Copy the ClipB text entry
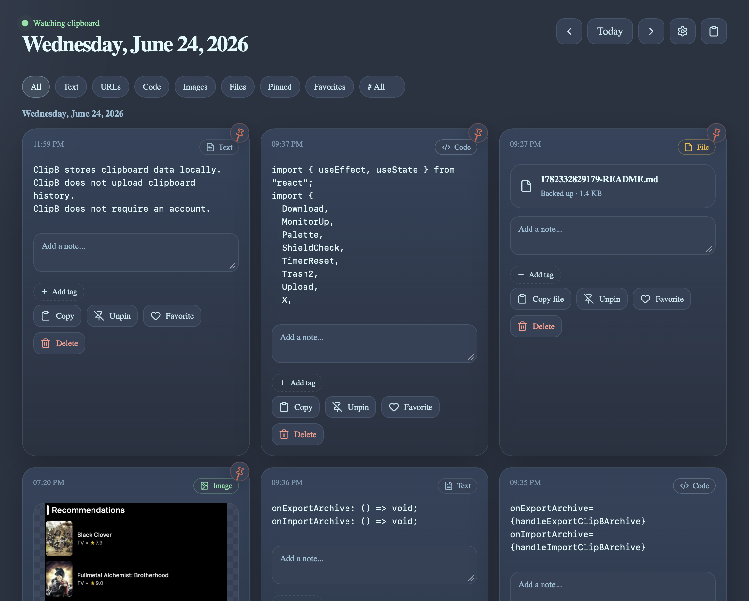 click(57, 316)
